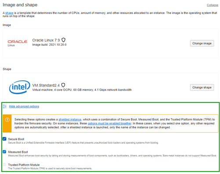Click the VM.Standard2.4 shape title
Screen dimensions: 220x174
pos(46,85)
